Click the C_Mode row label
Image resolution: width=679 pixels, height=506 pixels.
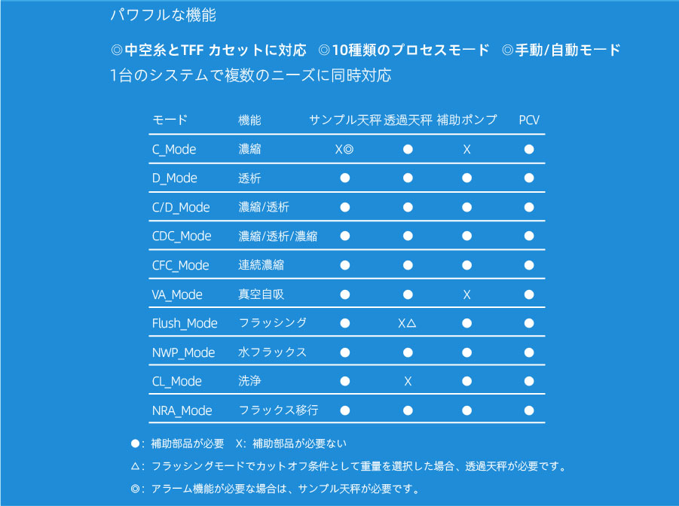click(x=174, y=149)
